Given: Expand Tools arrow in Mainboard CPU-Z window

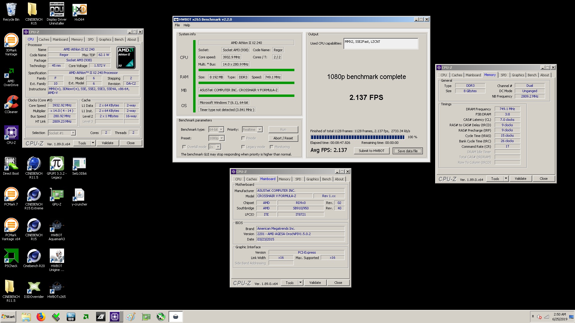Looking at the screenshot, I should (300, 283).
